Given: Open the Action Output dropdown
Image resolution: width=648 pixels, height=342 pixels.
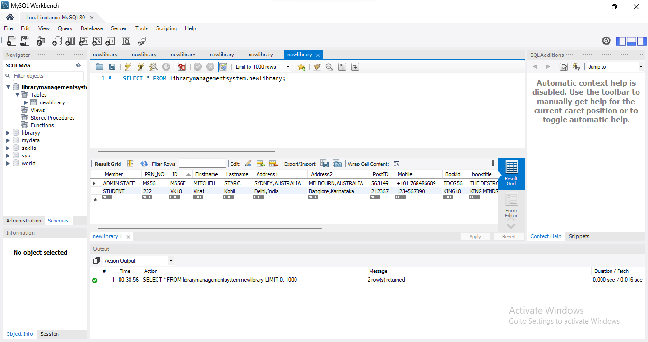Looking at the screenshot, I should coord(138,261).
